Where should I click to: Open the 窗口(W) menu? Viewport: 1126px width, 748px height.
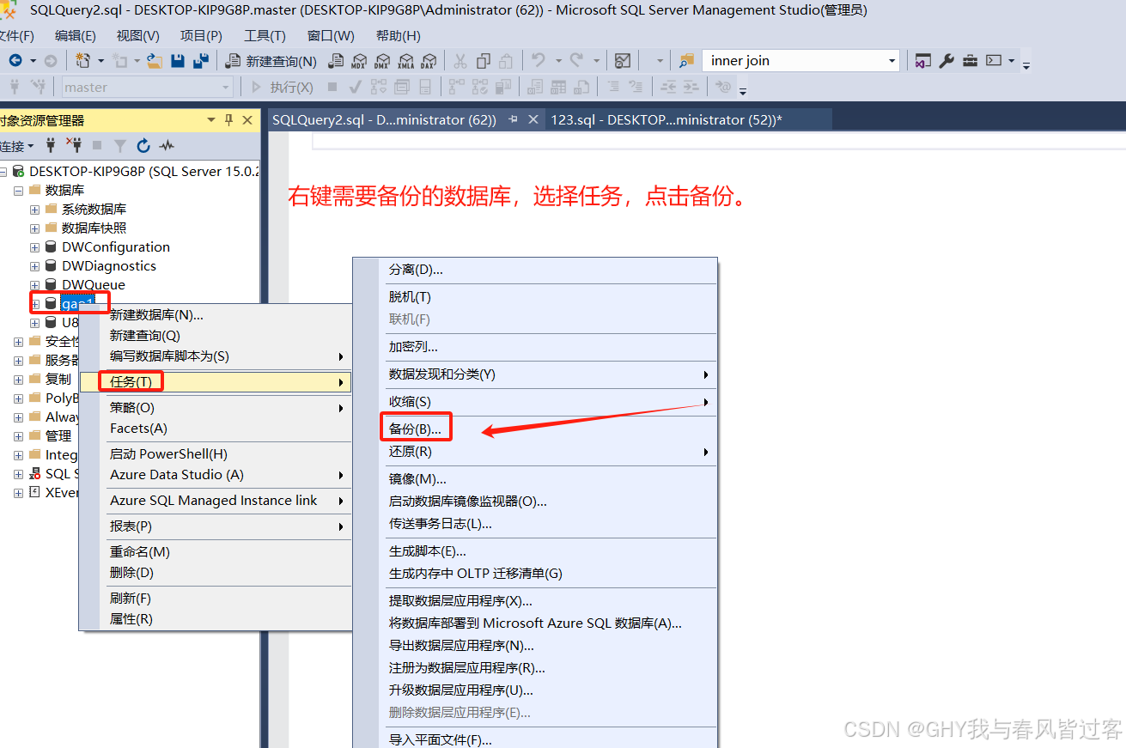tap(331, 36)
